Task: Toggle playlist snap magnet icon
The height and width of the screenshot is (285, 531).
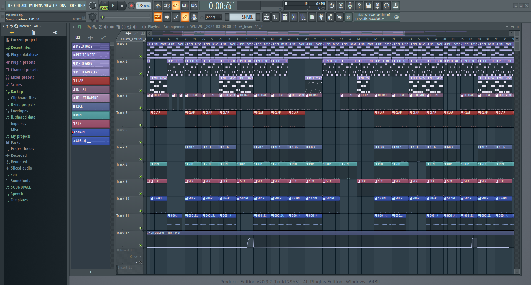Action: pyautogui.click(x=79, y=27)
